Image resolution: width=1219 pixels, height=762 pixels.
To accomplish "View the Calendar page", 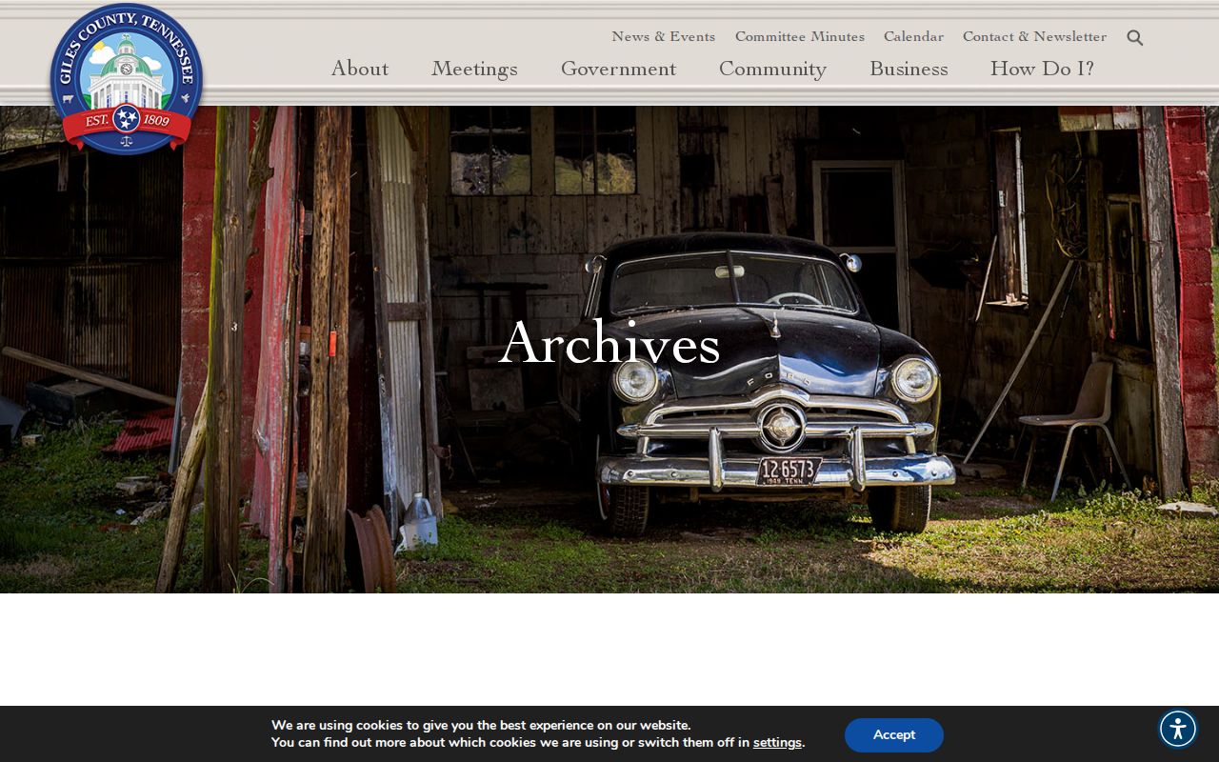I will coord(913,36).
